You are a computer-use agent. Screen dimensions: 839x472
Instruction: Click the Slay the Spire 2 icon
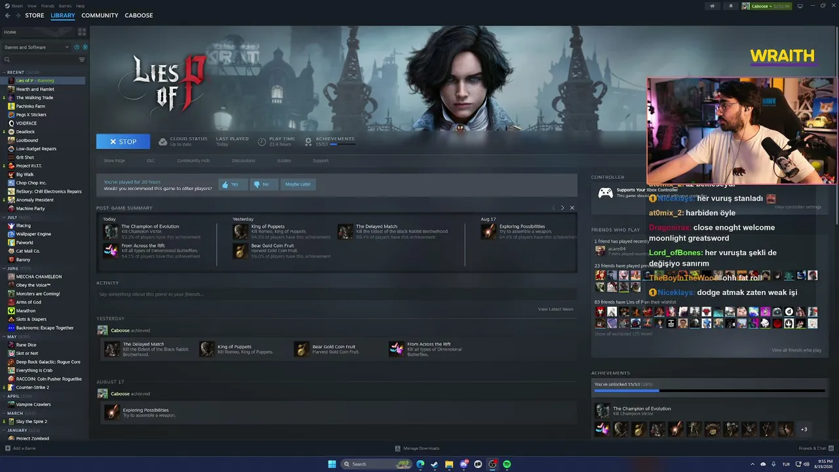[x=11, y=422]
